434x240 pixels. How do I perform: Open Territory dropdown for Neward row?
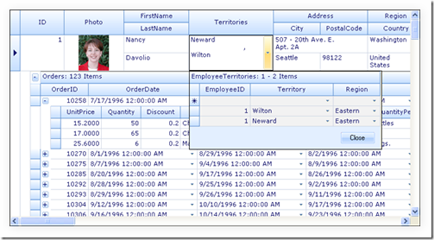(x=328, y=121)
